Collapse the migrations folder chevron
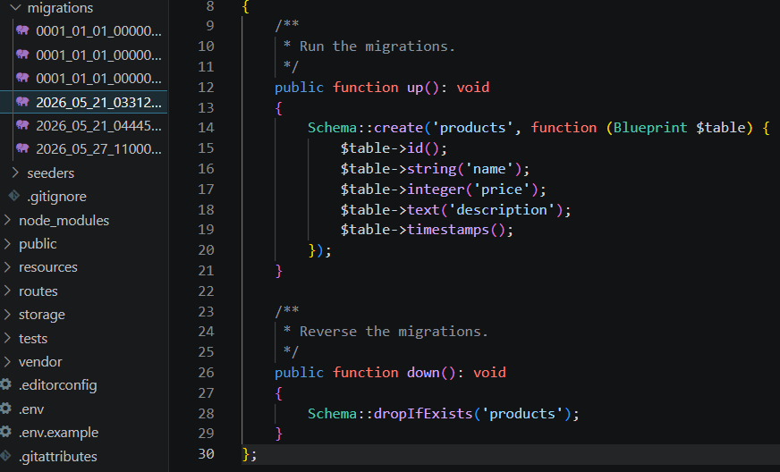 tap(16, 8)
